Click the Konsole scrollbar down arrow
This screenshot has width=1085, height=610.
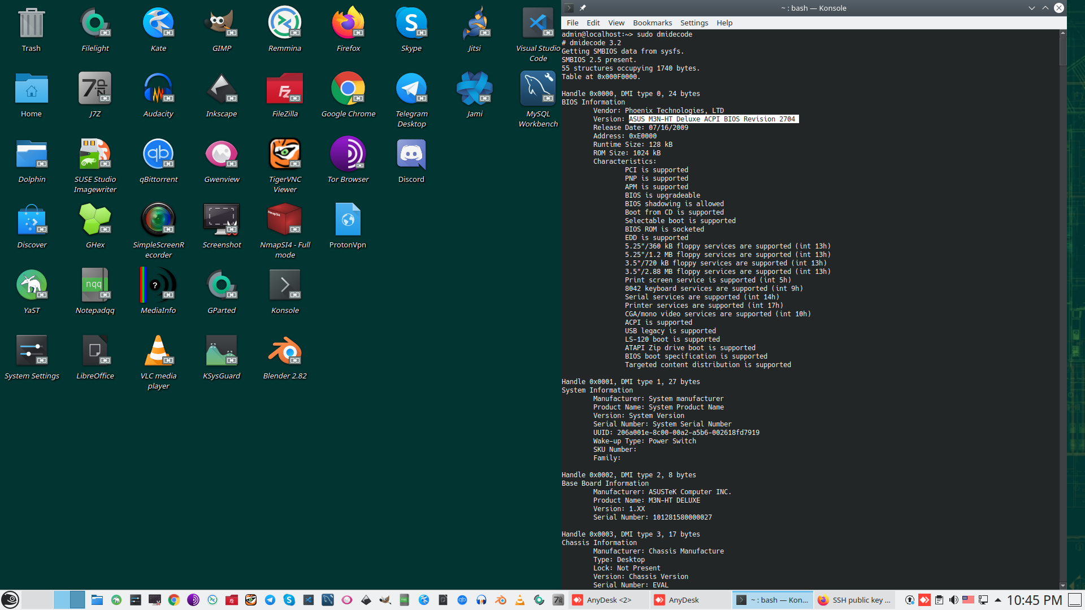tap(1062, 586)
